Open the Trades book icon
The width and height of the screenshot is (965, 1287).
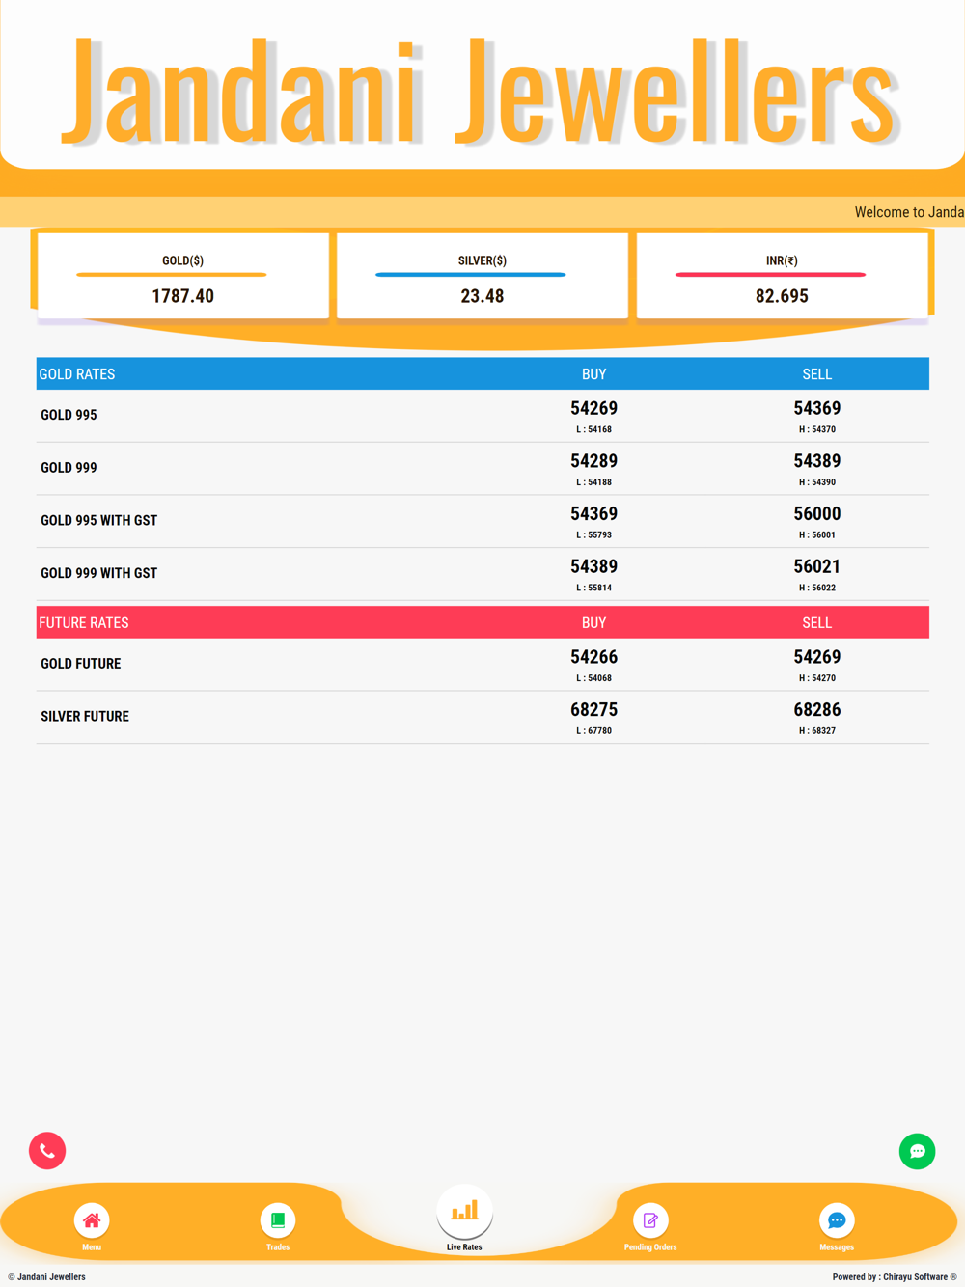pyautogui.click(x=278, y=1220)
